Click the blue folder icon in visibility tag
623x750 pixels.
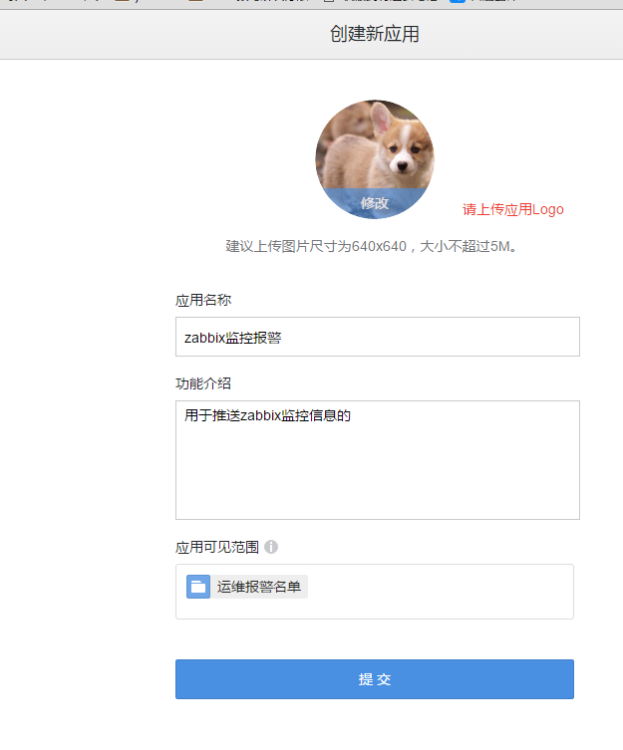[x=198, y=587]
